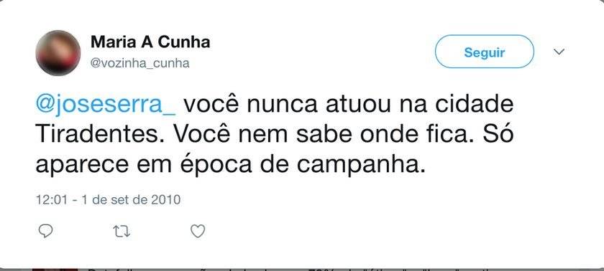
Task: Open the more-actions arrow beside Seguir
Action: (559, 52)
